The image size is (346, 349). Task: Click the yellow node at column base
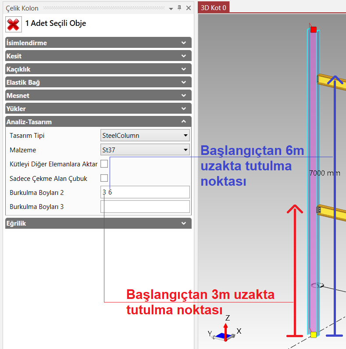tap(313, 335)
